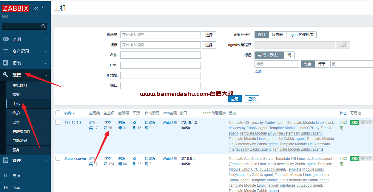Open 关联项事件 in configuration submenu
373x192 pixels.
click(x=21, y=132)
